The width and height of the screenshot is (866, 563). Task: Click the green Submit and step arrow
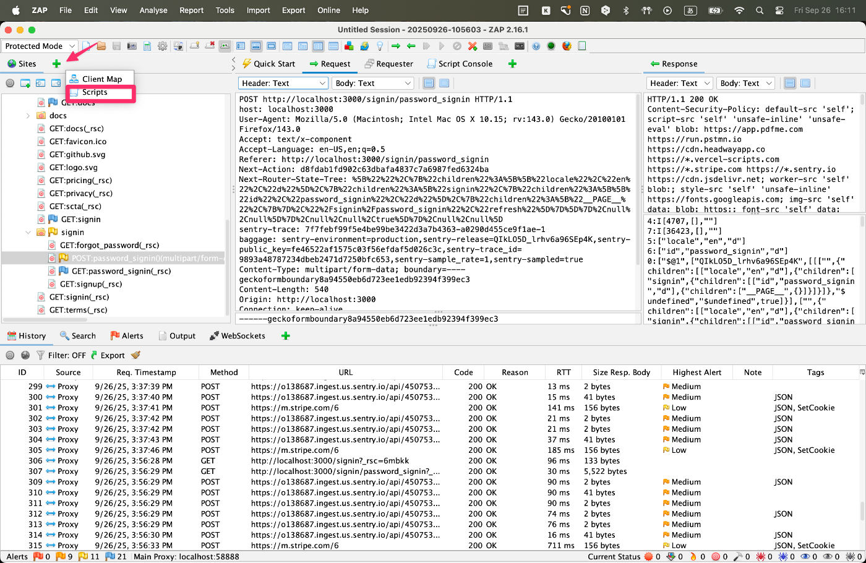point(396,46)
